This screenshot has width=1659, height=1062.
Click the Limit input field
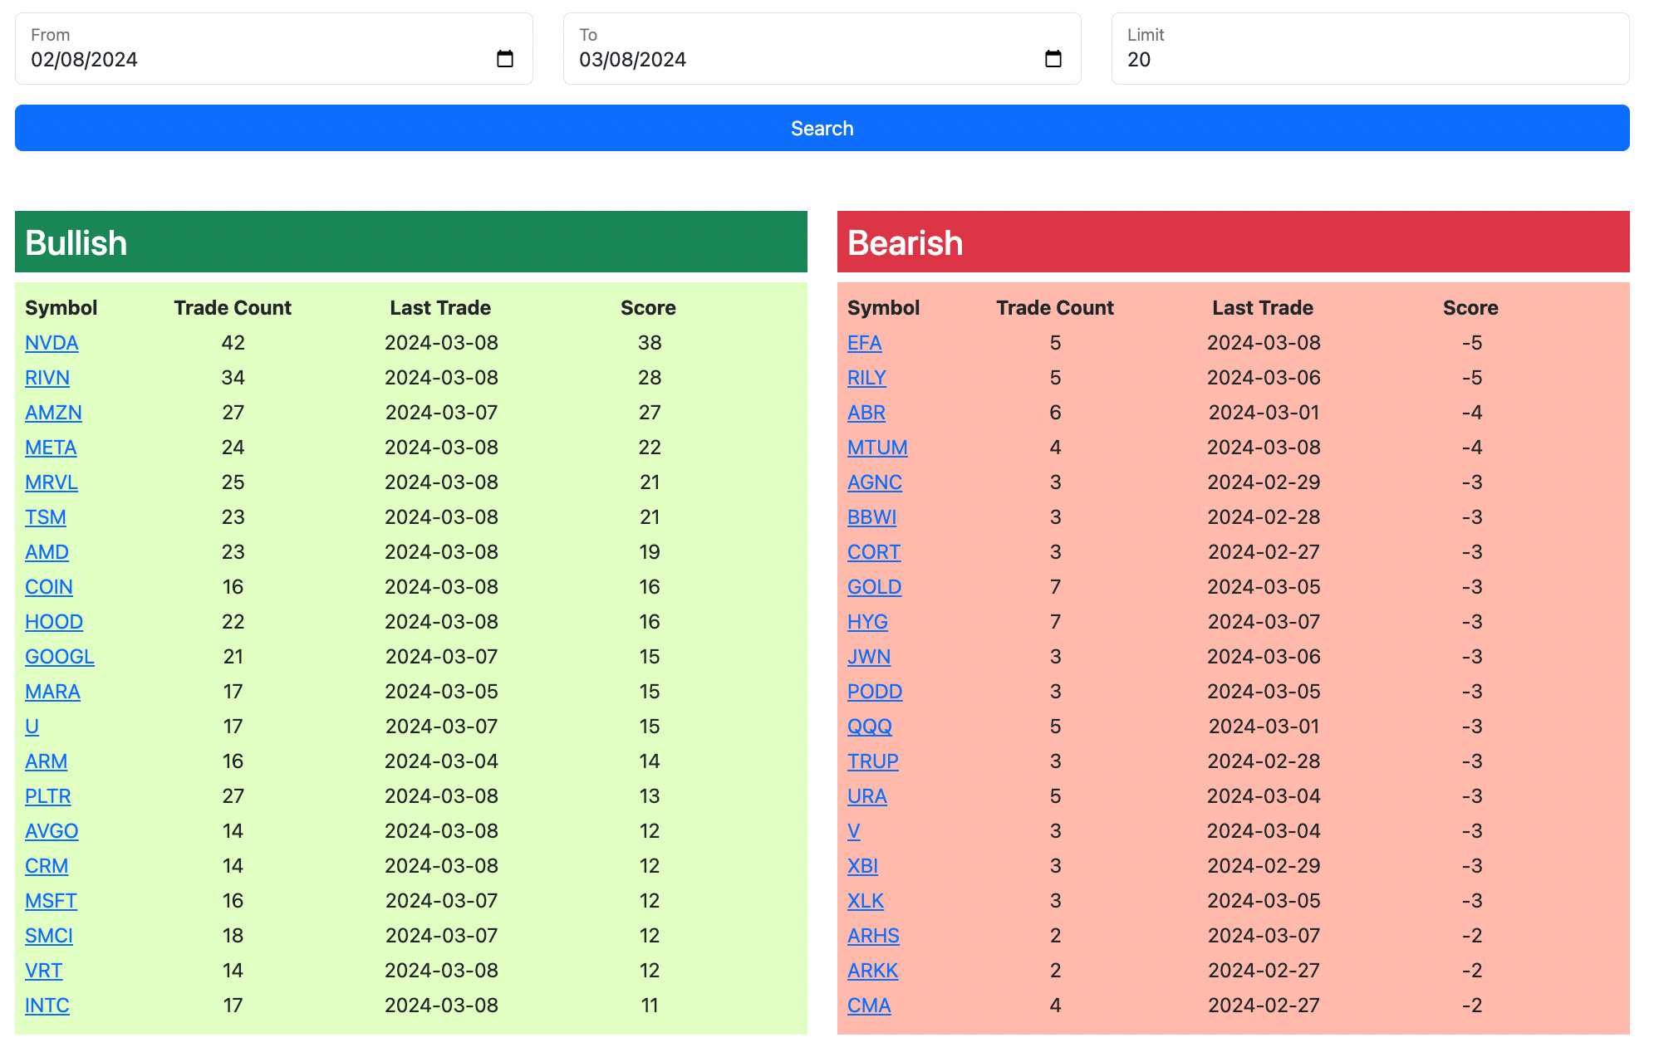tap(1371, 48)
